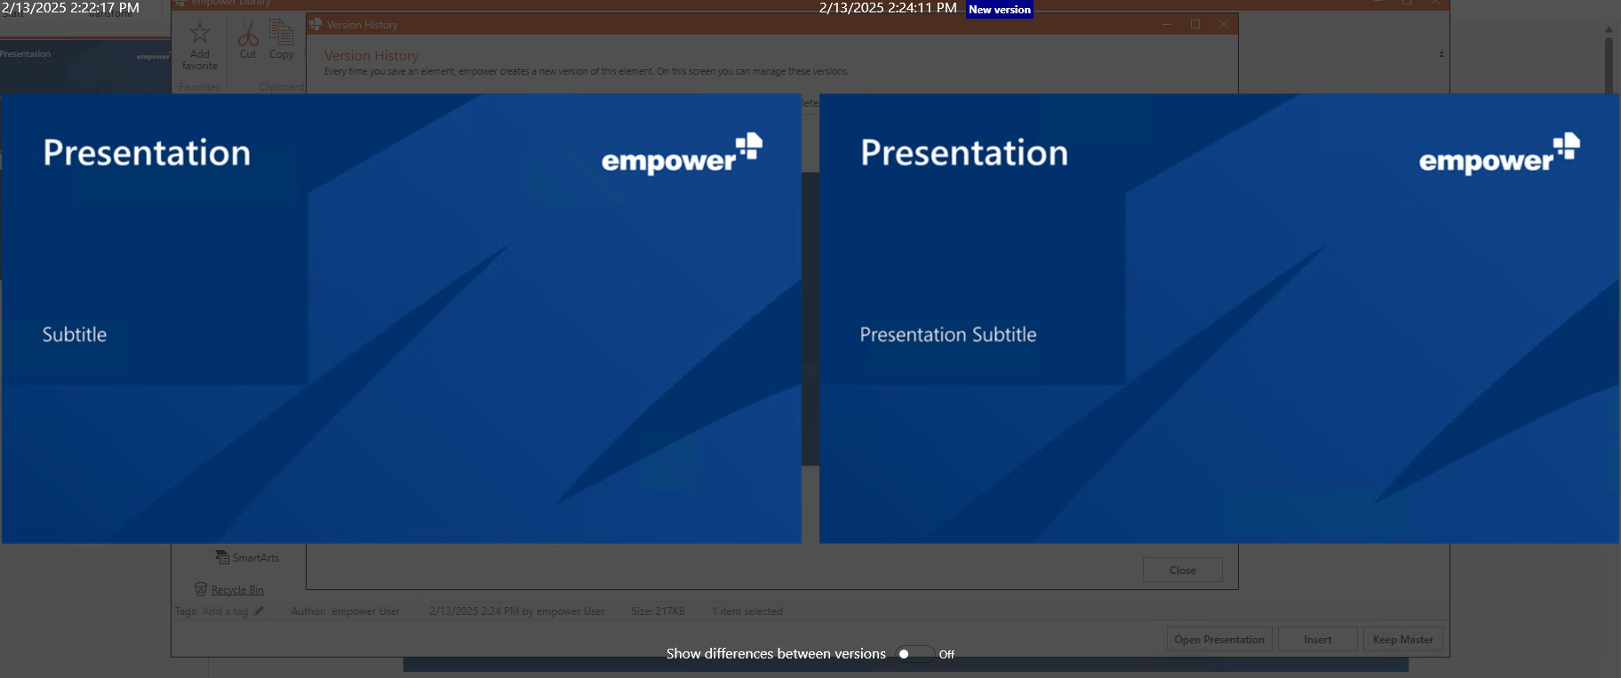The height and width of the screenshot is (678, 1621).
Task: Open the Recycle Bin link
Action: click(x=237, y=590)
